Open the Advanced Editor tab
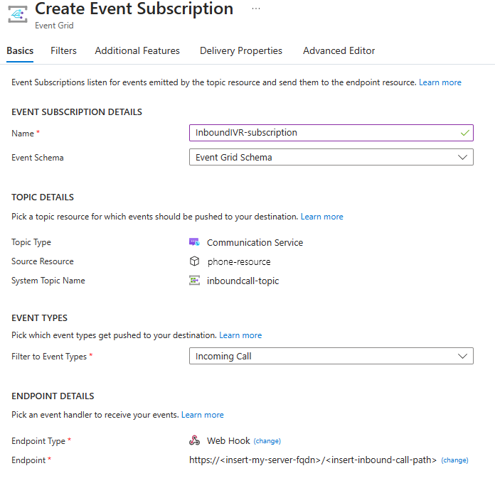This screenshot has width=495, height=483. pyautogui.click(x=339, y=50)
